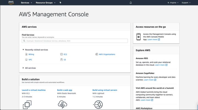198x110 pixels.
Task: Open Learn more under AWS Summit
Action: click(x=146, y=100)
